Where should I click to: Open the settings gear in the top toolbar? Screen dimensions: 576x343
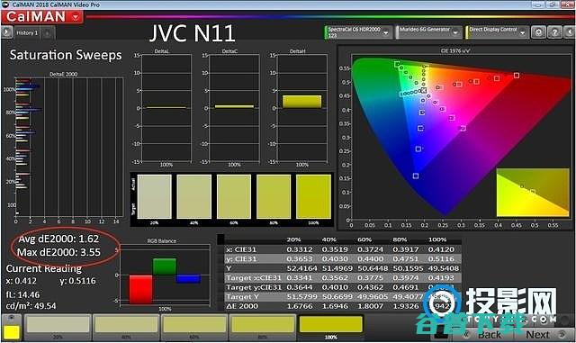click(x=538, y=32)
